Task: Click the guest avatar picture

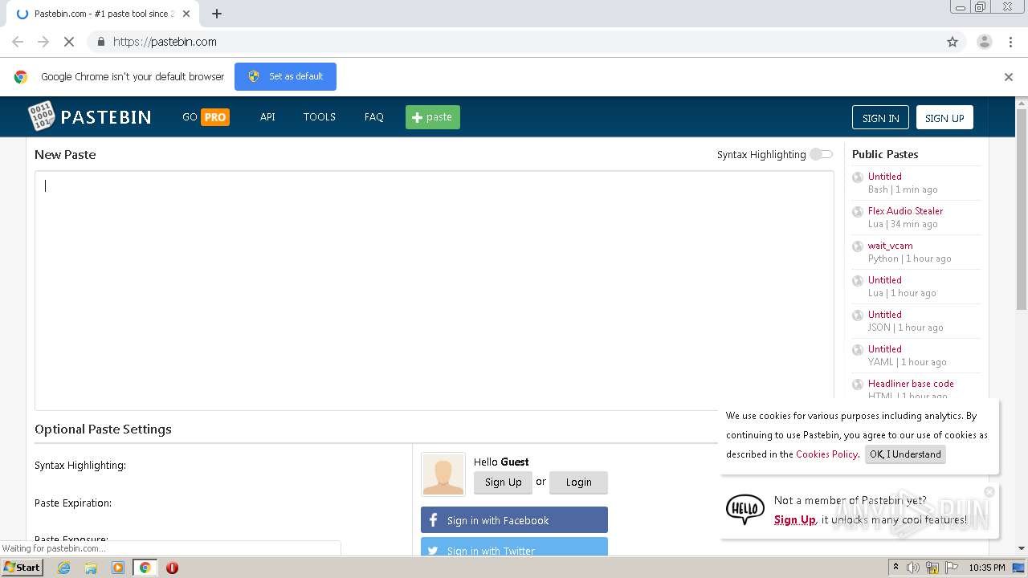Action: click(443, 474)
